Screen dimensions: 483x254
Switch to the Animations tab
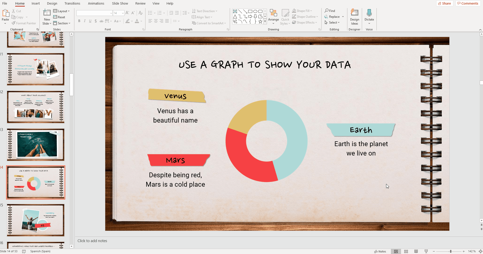tap(96, 3)
